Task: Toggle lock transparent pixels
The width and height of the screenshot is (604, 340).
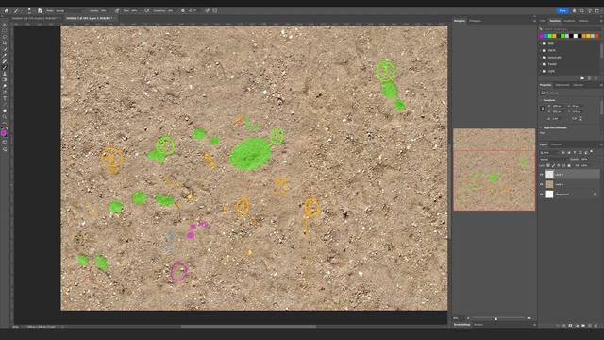Action: pos(548,165)
